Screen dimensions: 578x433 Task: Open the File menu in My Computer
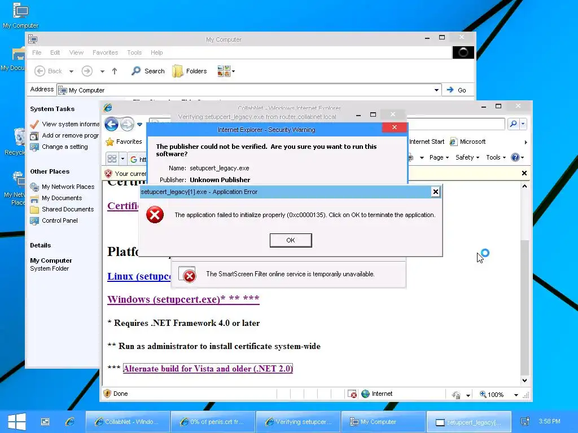(37, 52)
